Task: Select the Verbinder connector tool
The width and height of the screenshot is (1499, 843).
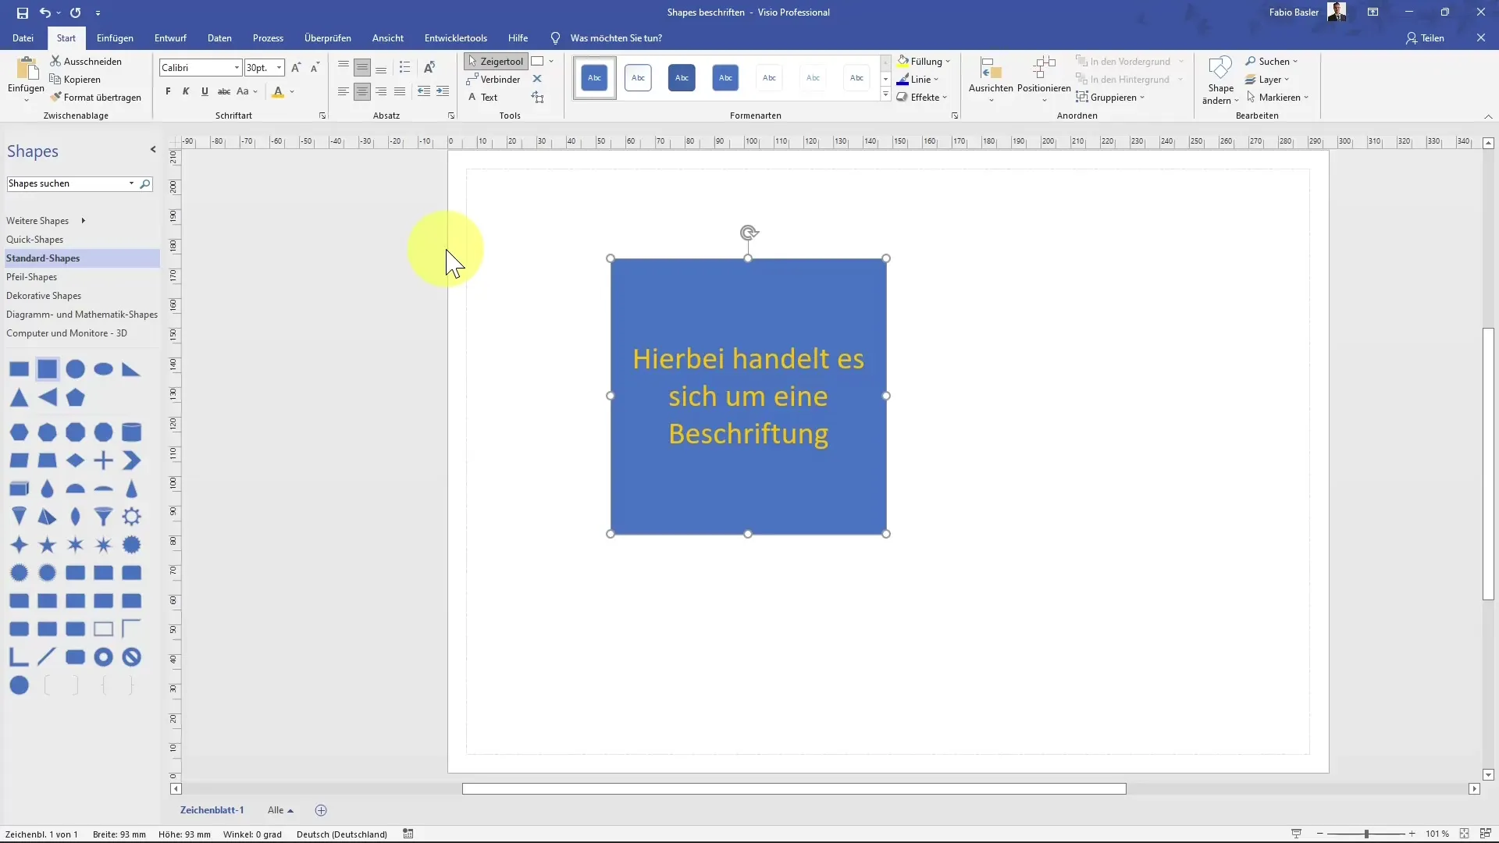Action: pos(494,79)
